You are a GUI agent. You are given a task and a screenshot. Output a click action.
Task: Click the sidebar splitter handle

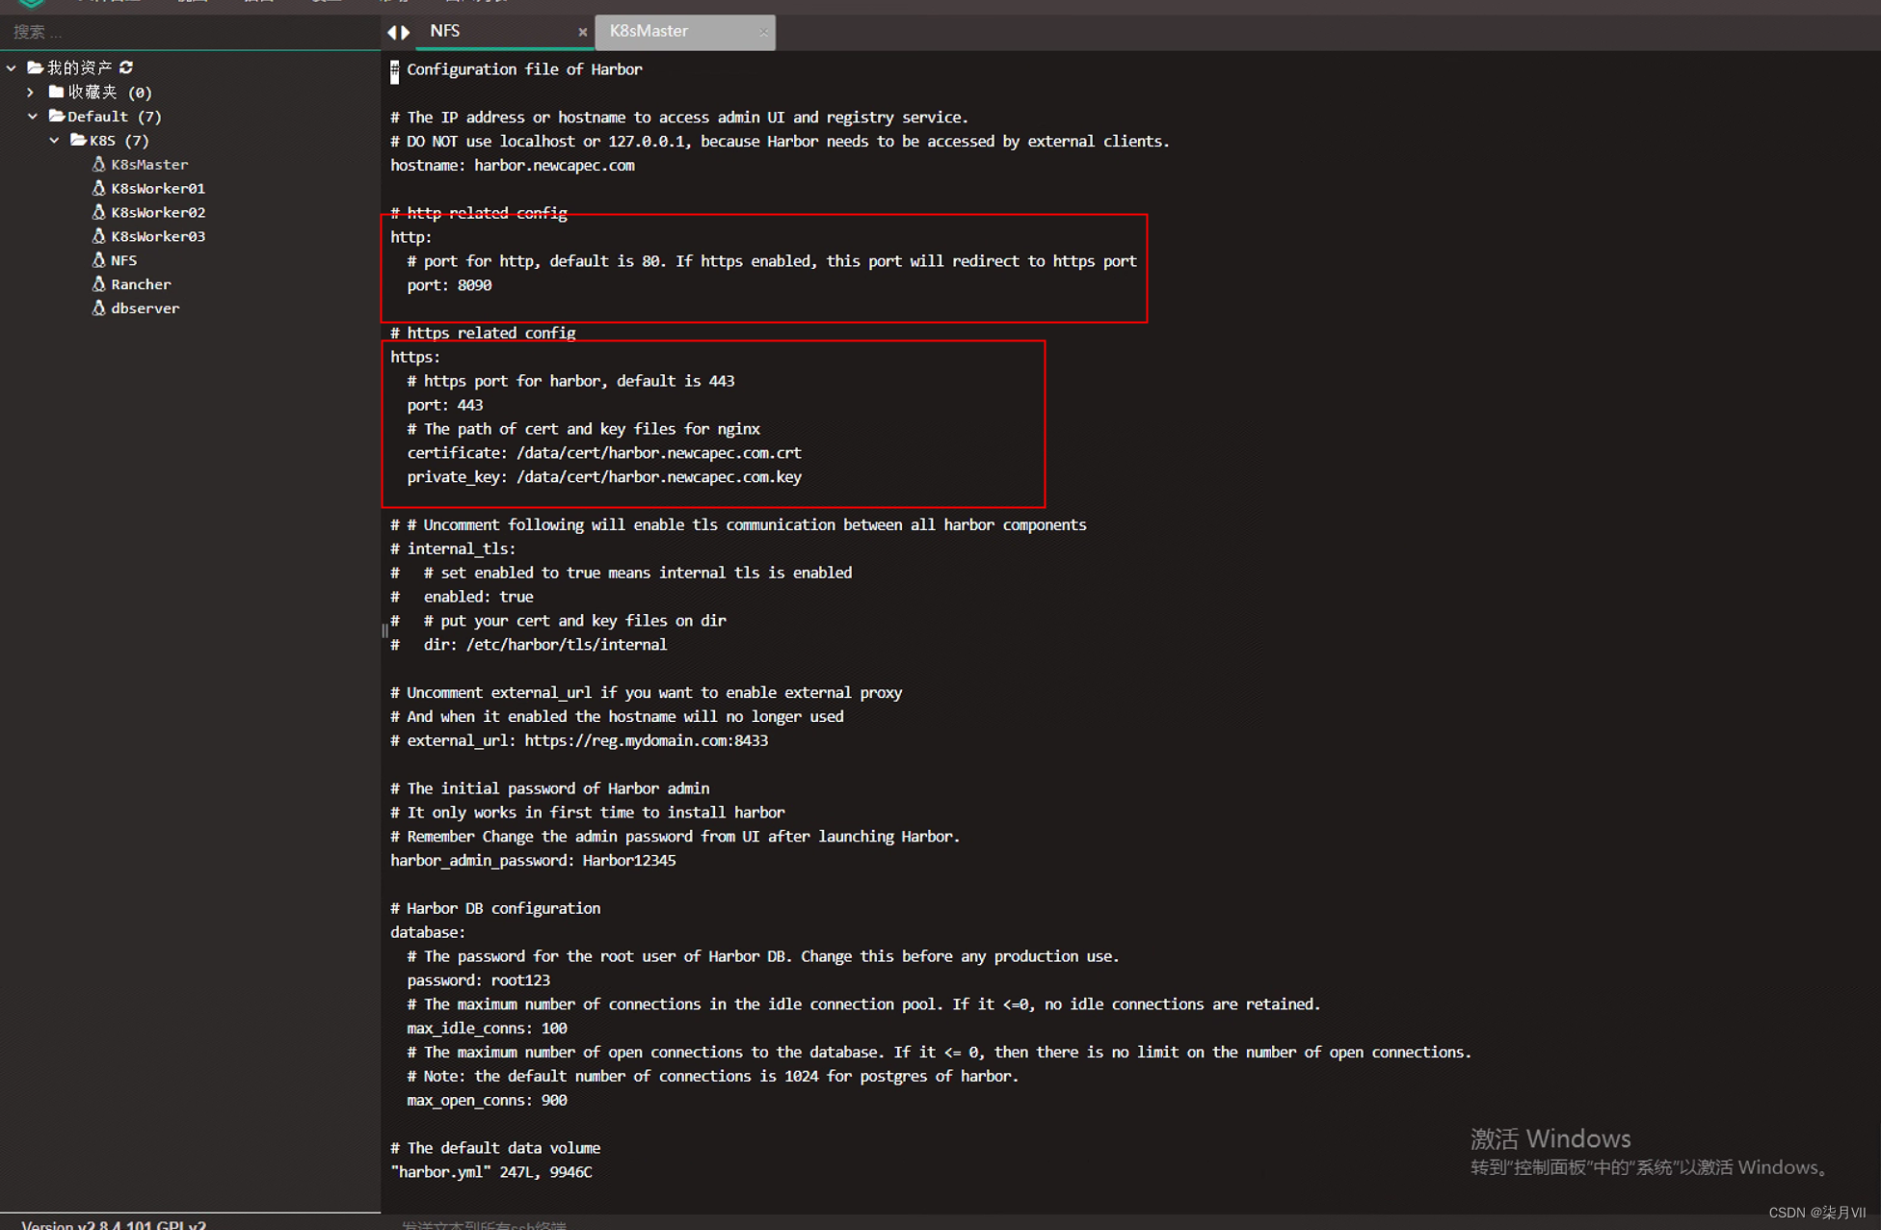tap(384, 631)
